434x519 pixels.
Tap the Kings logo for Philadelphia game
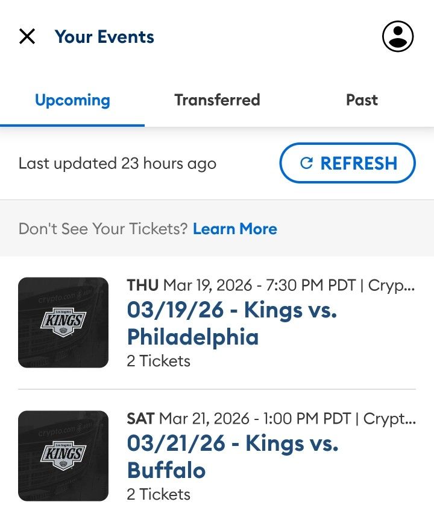coord(63,322)
